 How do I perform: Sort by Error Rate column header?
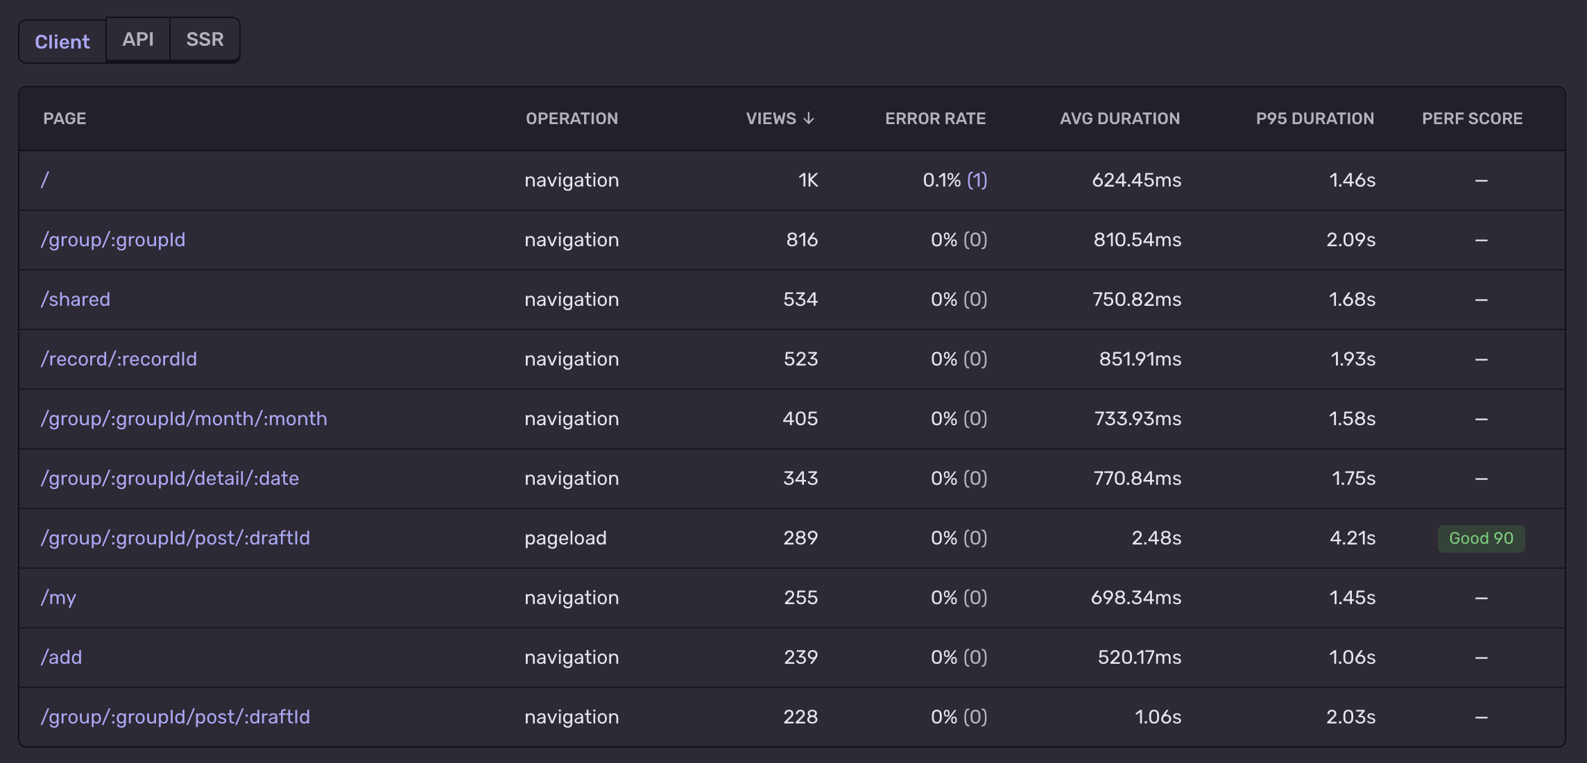pyautogui.click(x=934, y=119)
